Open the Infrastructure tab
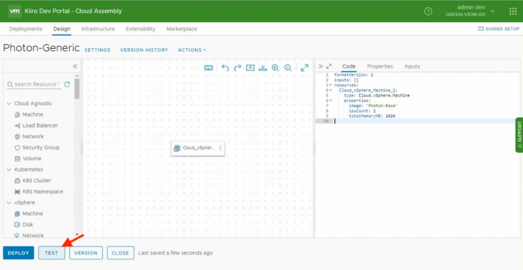The image size is (523, 270). click(x=98, y=29)
